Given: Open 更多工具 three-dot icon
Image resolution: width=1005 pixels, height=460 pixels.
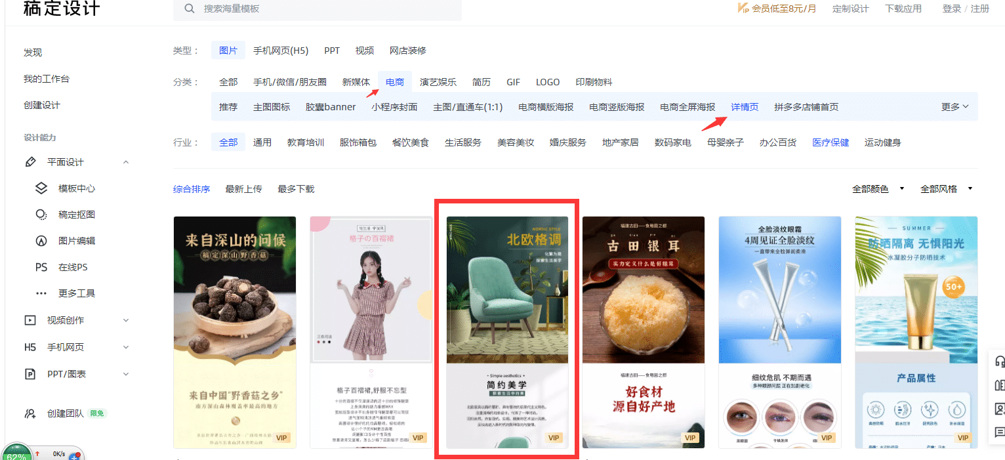Looking at the screenshot, I should pyautogui.click(x=41, y=293).
